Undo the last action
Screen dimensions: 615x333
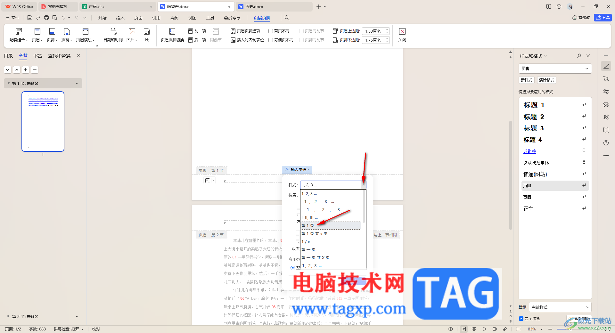click(x=64, y=18)
